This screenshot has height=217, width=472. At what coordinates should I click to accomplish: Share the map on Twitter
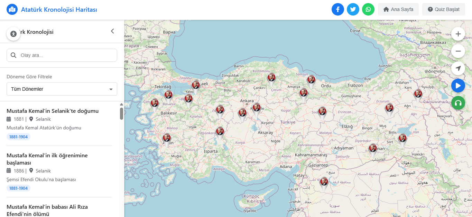click(x=353, y=9)
